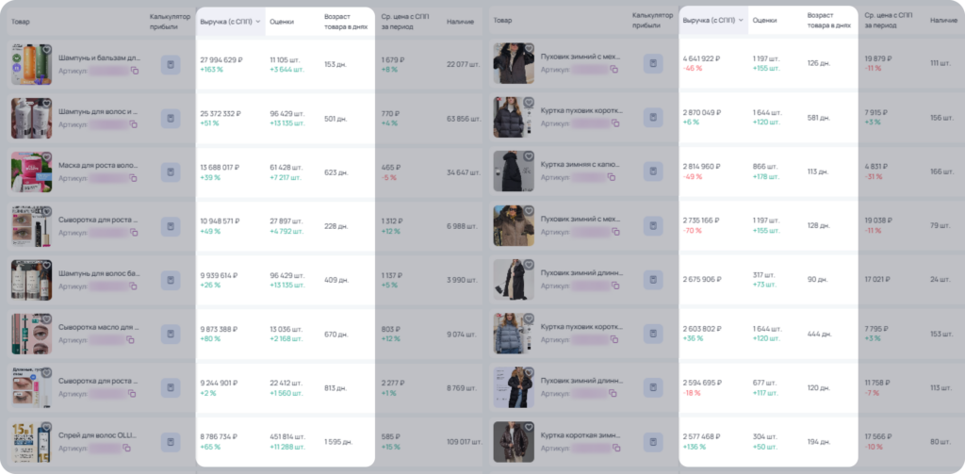Sort left table by Выручка (с СПП) arrow
Image resolution: width=965 pixels, height=474 pixels.
pyautogui.click(x=258, y=22)
